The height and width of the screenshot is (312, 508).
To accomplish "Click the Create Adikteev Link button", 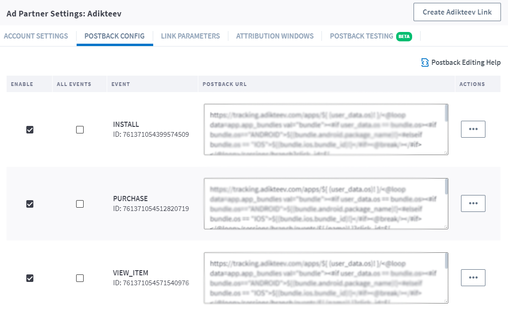I will pyautogui.click(x=457, y=12).
